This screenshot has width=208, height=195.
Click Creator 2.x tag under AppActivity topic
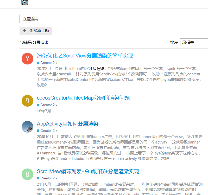47,131
